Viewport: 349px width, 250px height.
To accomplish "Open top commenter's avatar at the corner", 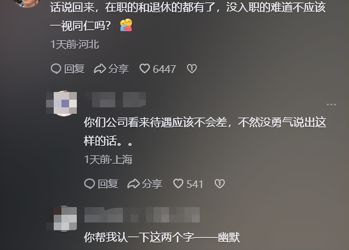I will click(27, 3).
